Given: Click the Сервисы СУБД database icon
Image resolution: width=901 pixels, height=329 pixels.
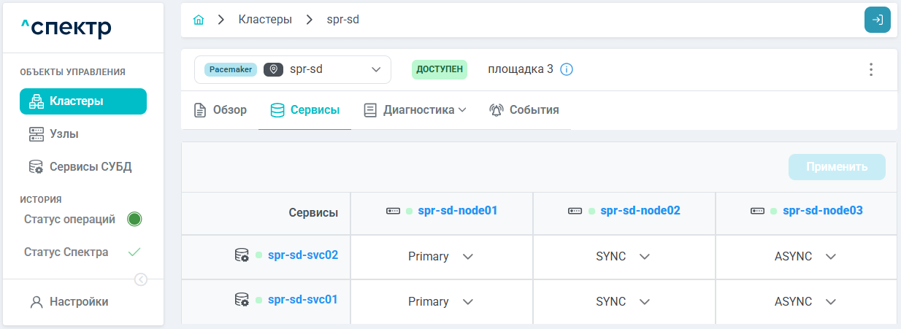Looking at the screenshot, I should click(37, 166).
